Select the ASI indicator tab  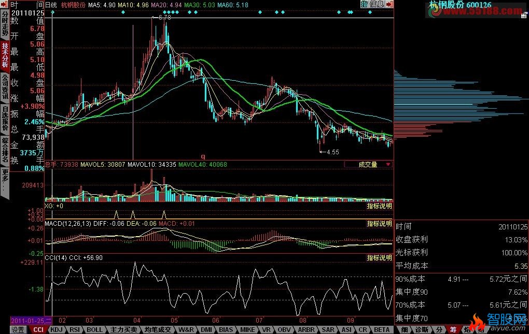(x=346, y=330)
